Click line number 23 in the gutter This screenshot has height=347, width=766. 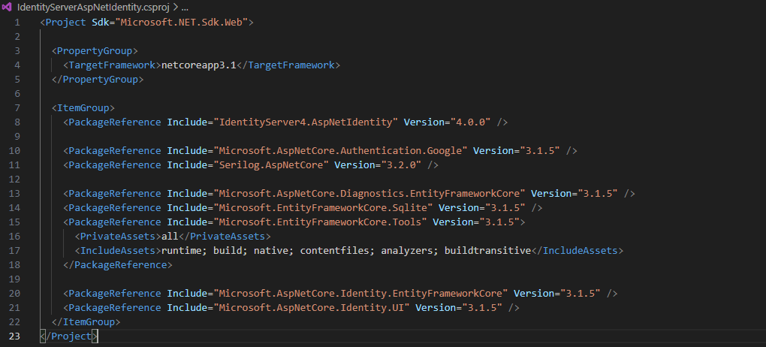pos(15,336)
